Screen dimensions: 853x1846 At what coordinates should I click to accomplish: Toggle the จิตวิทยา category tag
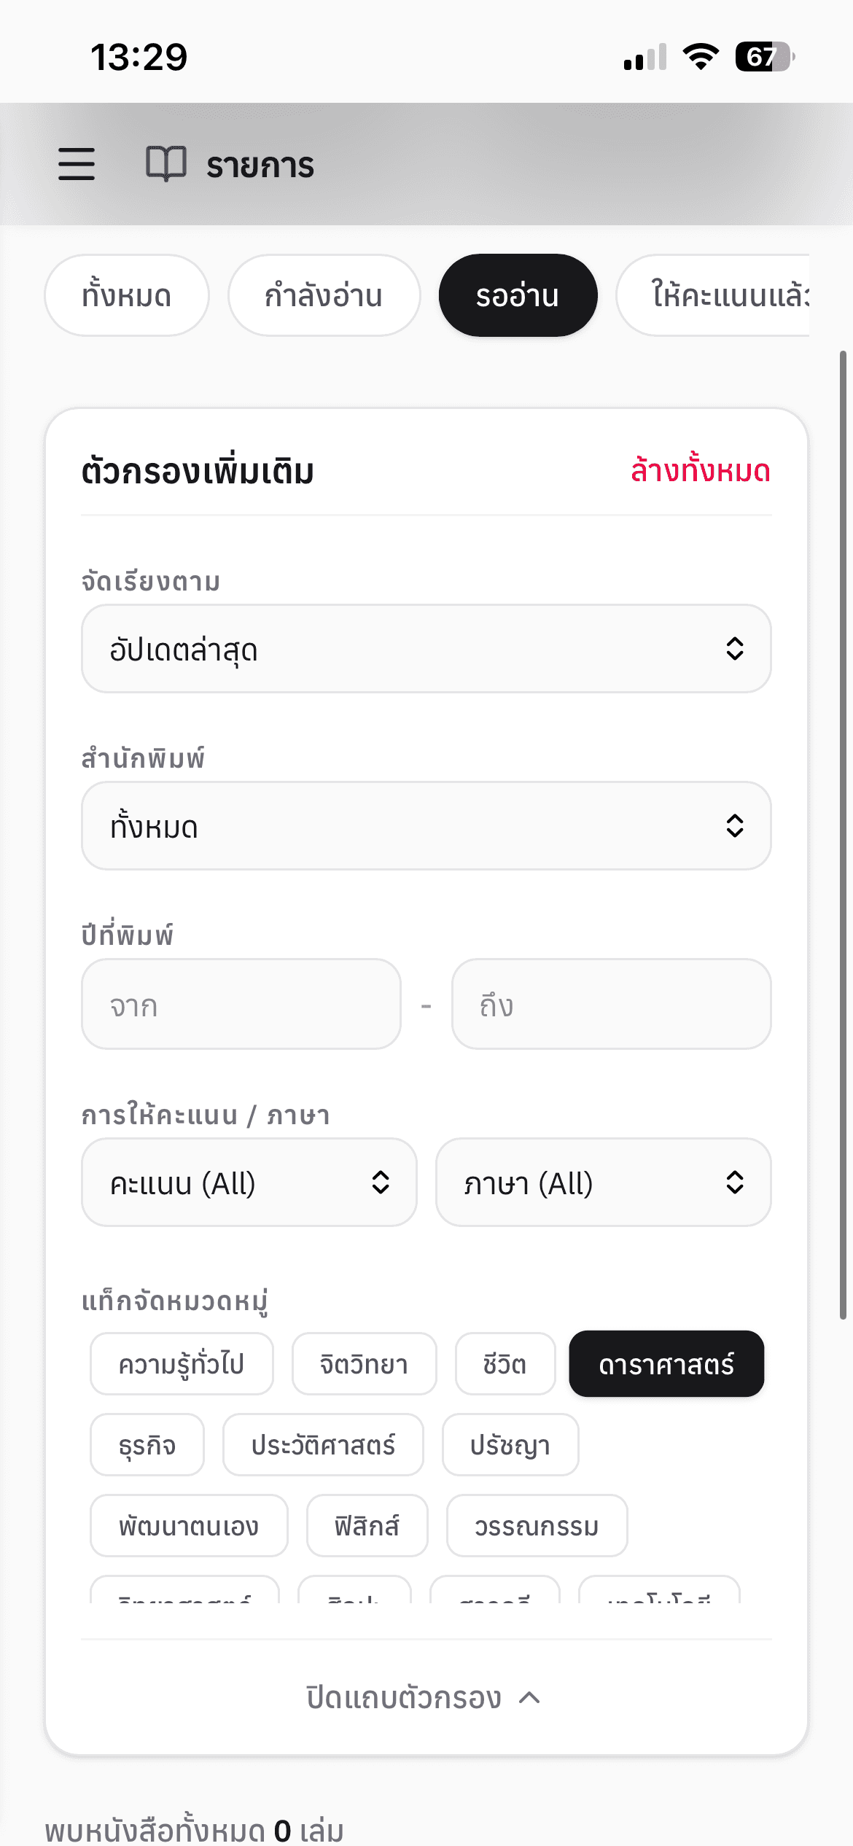coord(364,1364)
